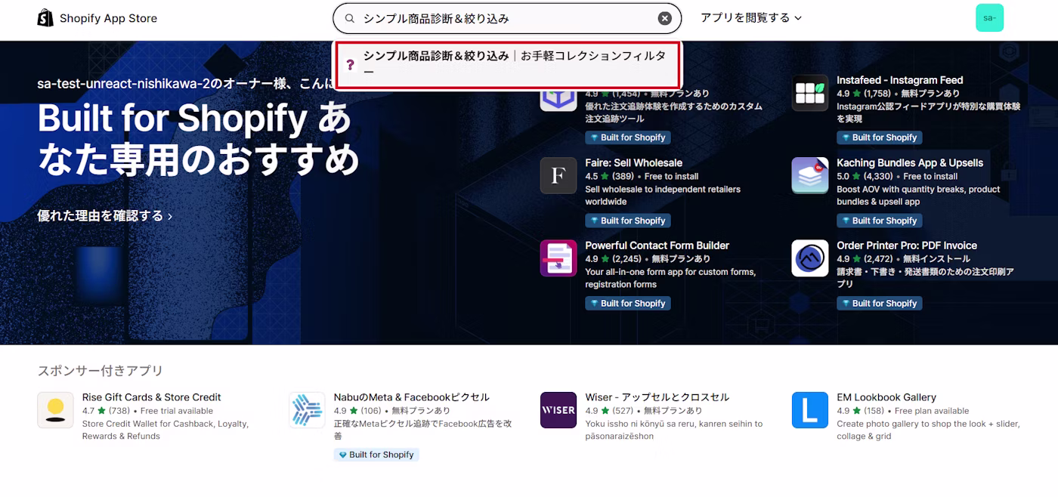Open Kaching Bundles App & Upsells title
Viewport: 1058px width, 497px height.
click(910, 163)
